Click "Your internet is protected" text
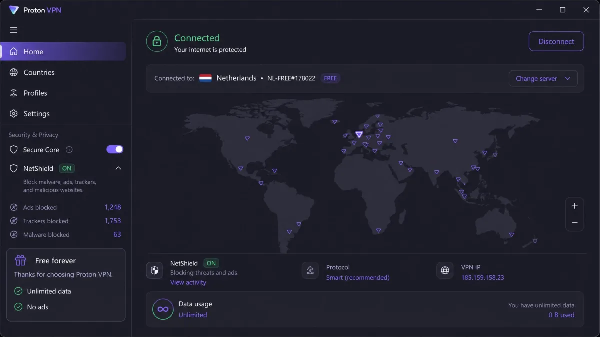600x337 pixels. [210, 49]
